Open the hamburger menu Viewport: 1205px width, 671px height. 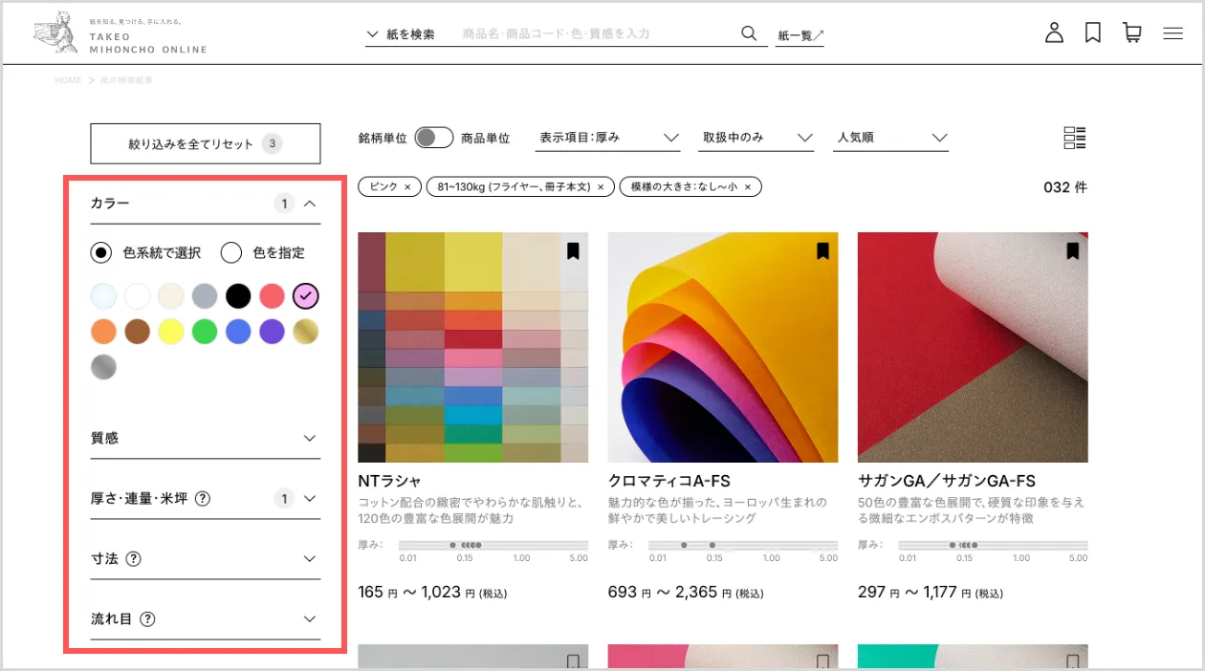click(x=1173, y=33)
